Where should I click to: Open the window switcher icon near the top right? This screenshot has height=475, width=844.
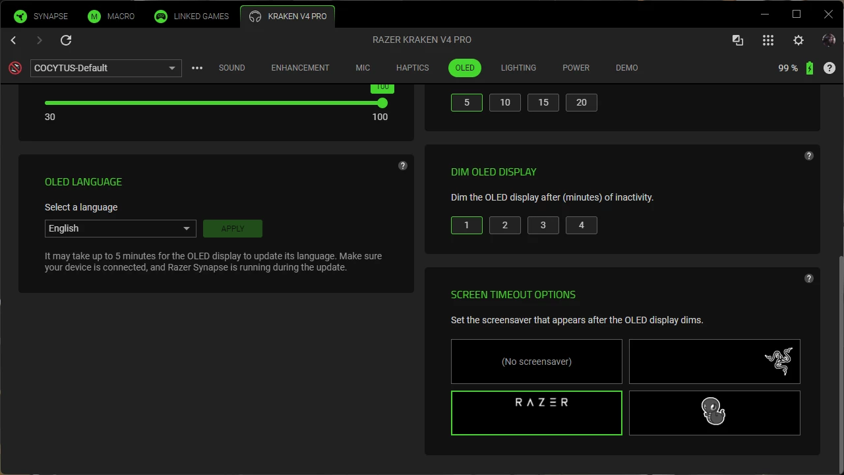click(x=738, y=40)
